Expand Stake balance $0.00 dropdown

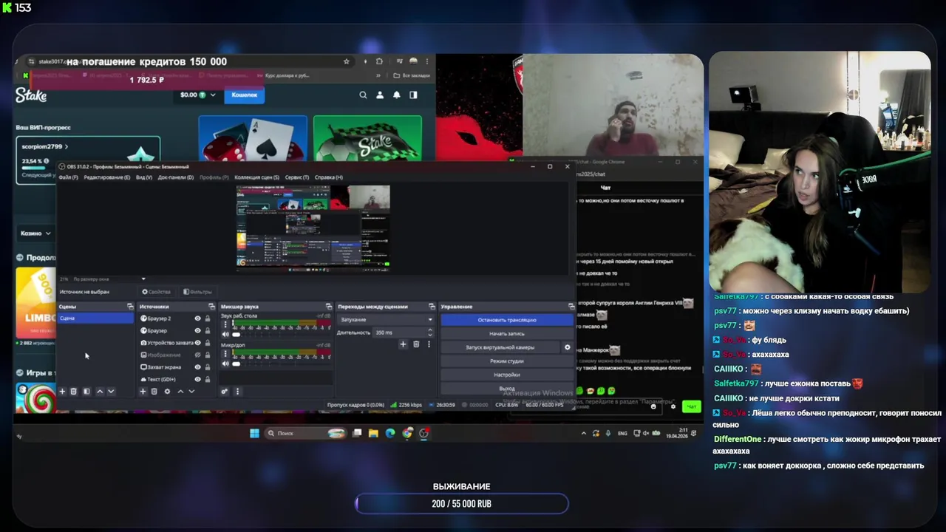point(213,95)
